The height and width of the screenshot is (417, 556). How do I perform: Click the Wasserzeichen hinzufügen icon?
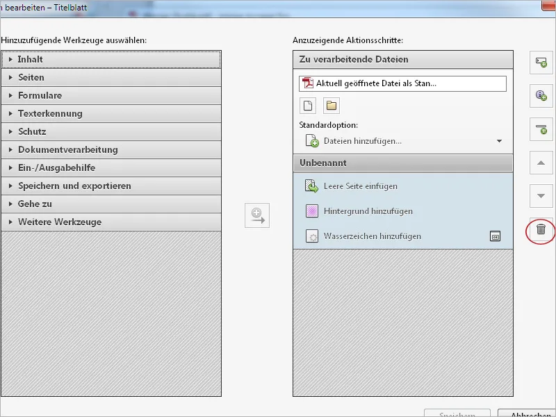[x=311, y=236]
